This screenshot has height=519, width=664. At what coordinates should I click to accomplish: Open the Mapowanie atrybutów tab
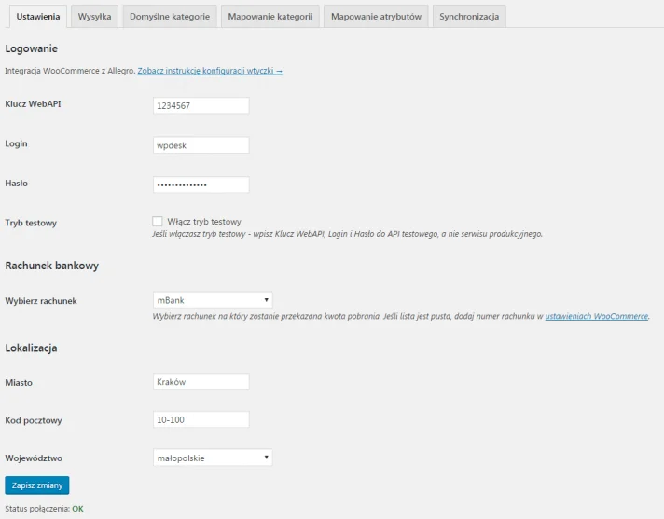pyautogui.click(x=376, y=17)
